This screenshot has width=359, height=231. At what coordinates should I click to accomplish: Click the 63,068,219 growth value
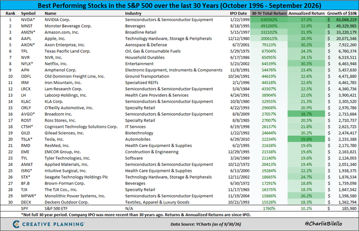click(346, 20)
